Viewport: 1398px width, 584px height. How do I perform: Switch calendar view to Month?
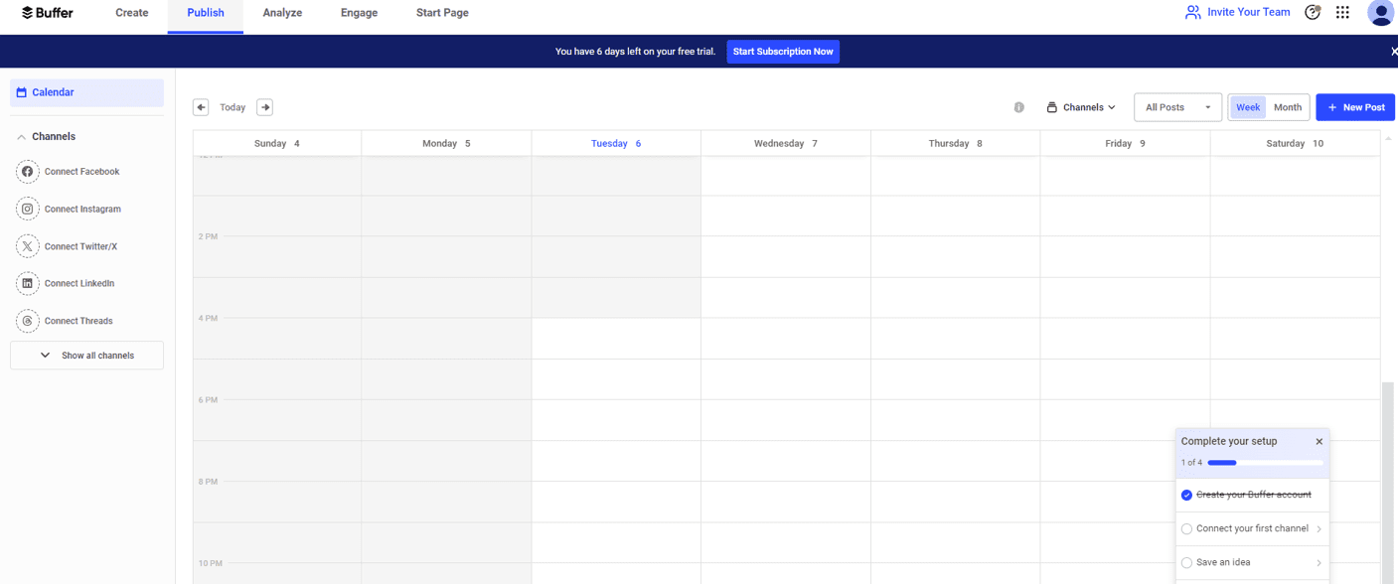(1288, 106)
